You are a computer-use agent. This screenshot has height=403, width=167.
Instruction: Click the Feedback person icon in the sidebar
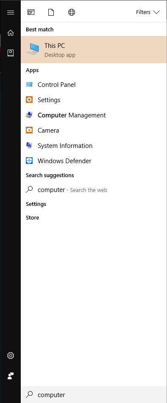[11, 376]
